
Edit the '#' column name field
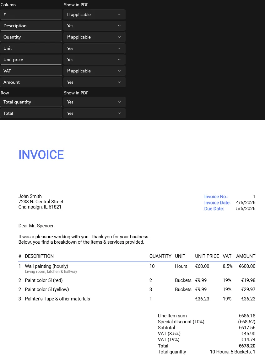pyautogui.click(x=31, y=14)
